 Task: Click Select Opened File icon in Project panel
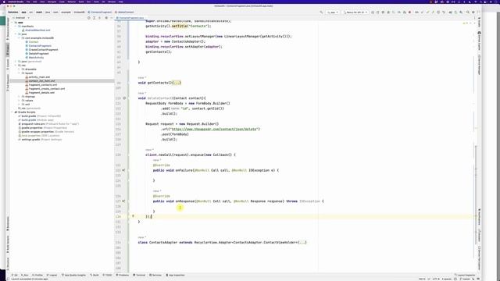pos(89,18)
